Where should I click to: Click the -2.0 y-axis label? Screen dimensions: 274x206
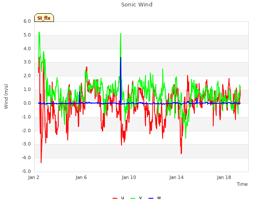pyautogui.click(x=27, y=130)
